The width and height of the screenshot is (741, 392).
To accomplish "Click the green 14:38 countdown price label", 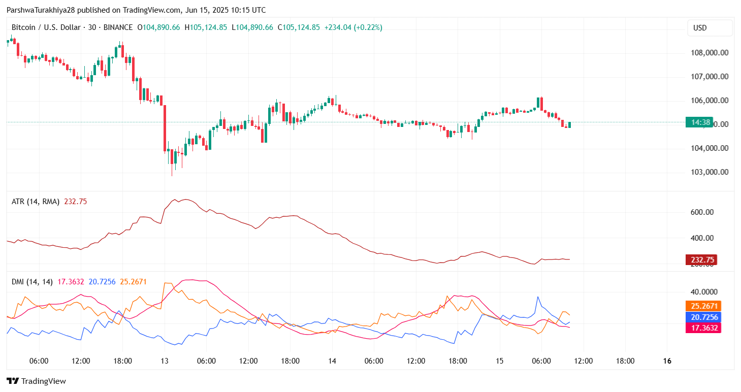I will click(x=699, y=122).
